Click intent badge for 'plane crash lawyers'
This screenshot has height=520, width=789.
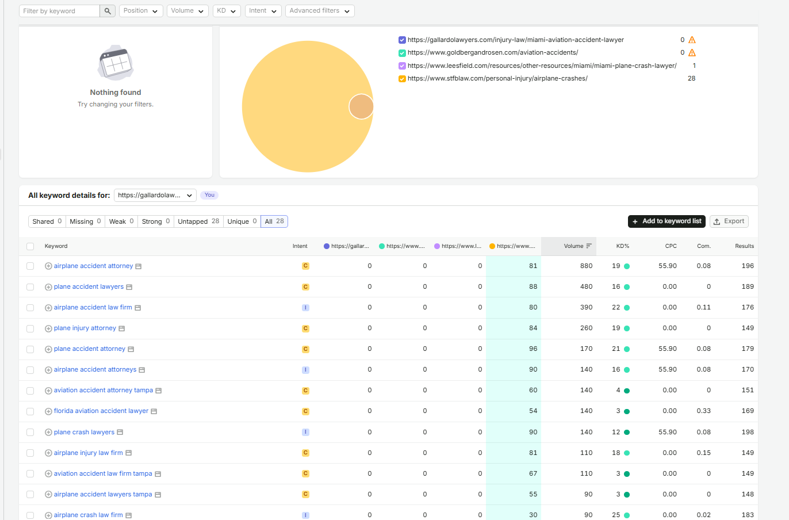pyautogui.click(x=305, y=432)
